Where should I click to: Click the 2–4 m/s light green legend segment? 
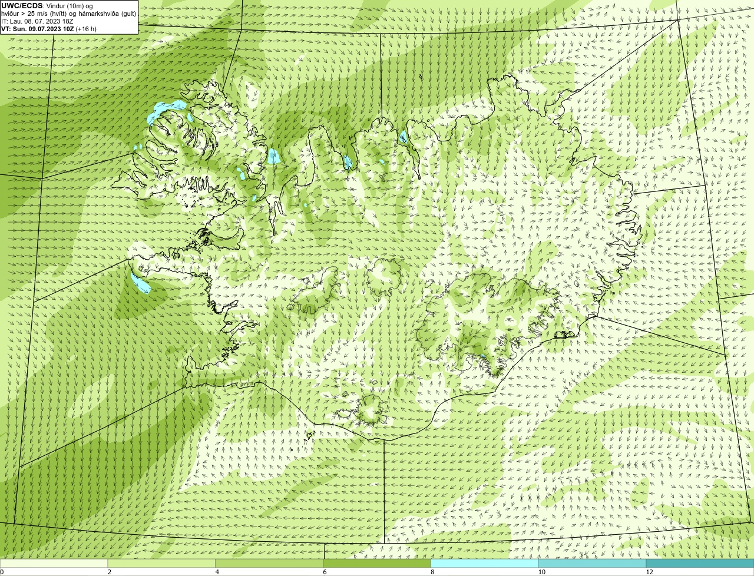[161, 564]
